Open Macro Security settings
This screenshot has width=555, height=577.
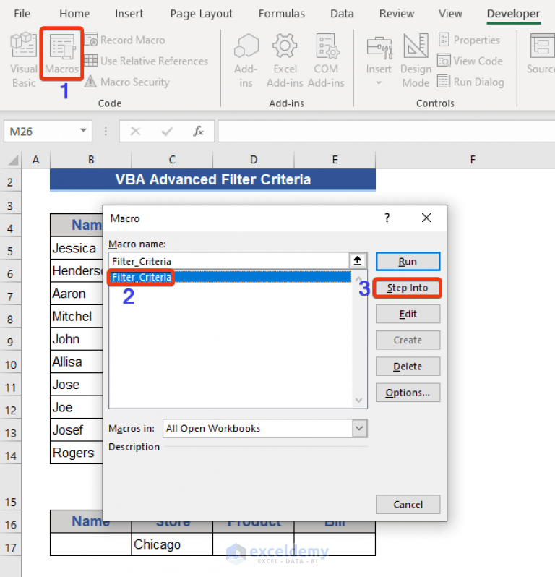tap(127, 82)
